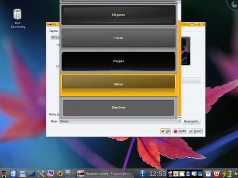Screen dimensions: 238x178
Task: Click the lock screen icon in panel
Action: coord(208,174)
